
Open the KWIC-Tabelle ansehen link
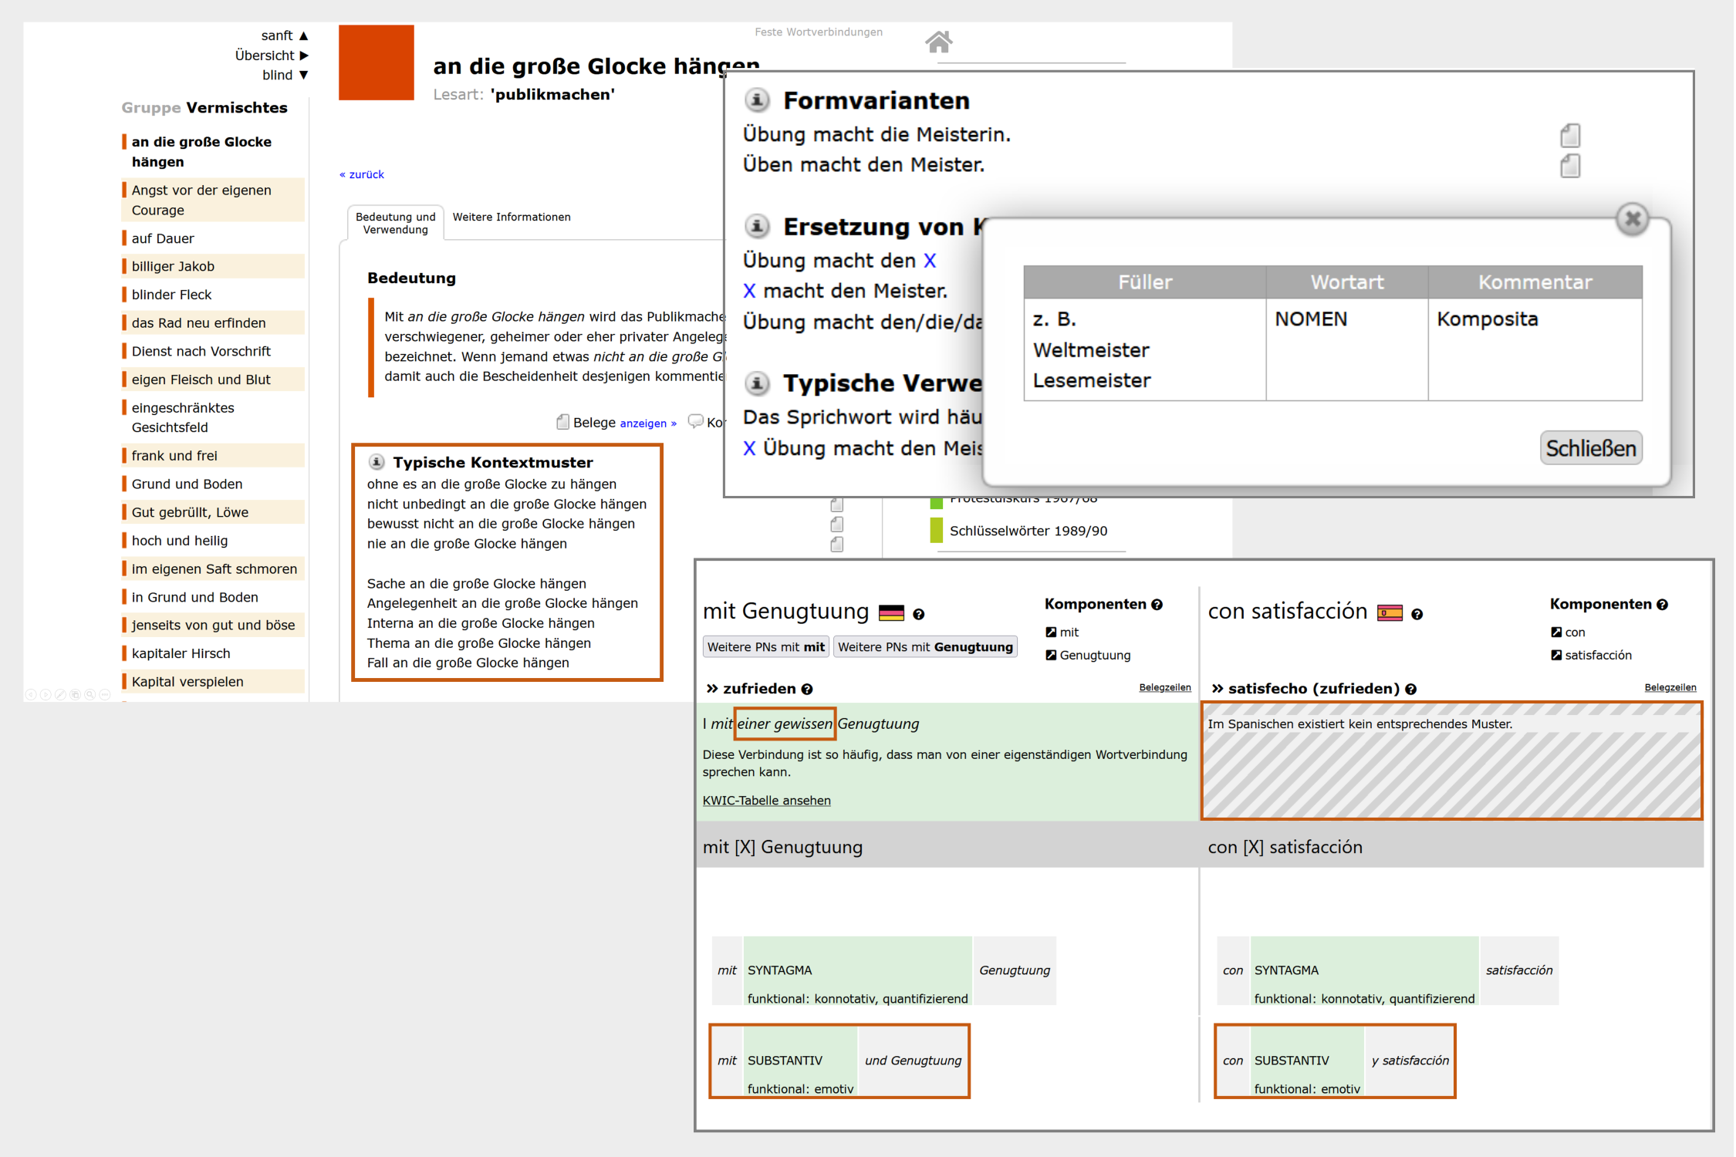(766, 801)
